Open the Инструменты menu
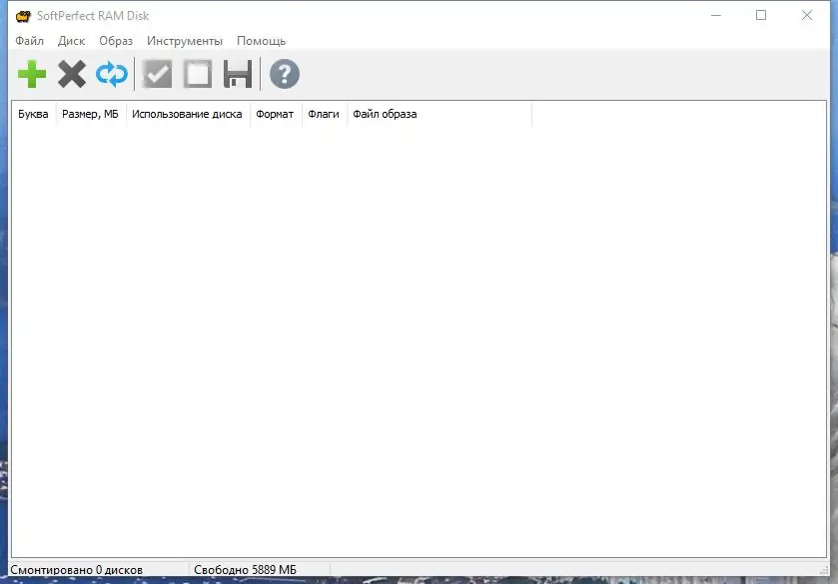838x584 pixels. [x=185, y=41]
